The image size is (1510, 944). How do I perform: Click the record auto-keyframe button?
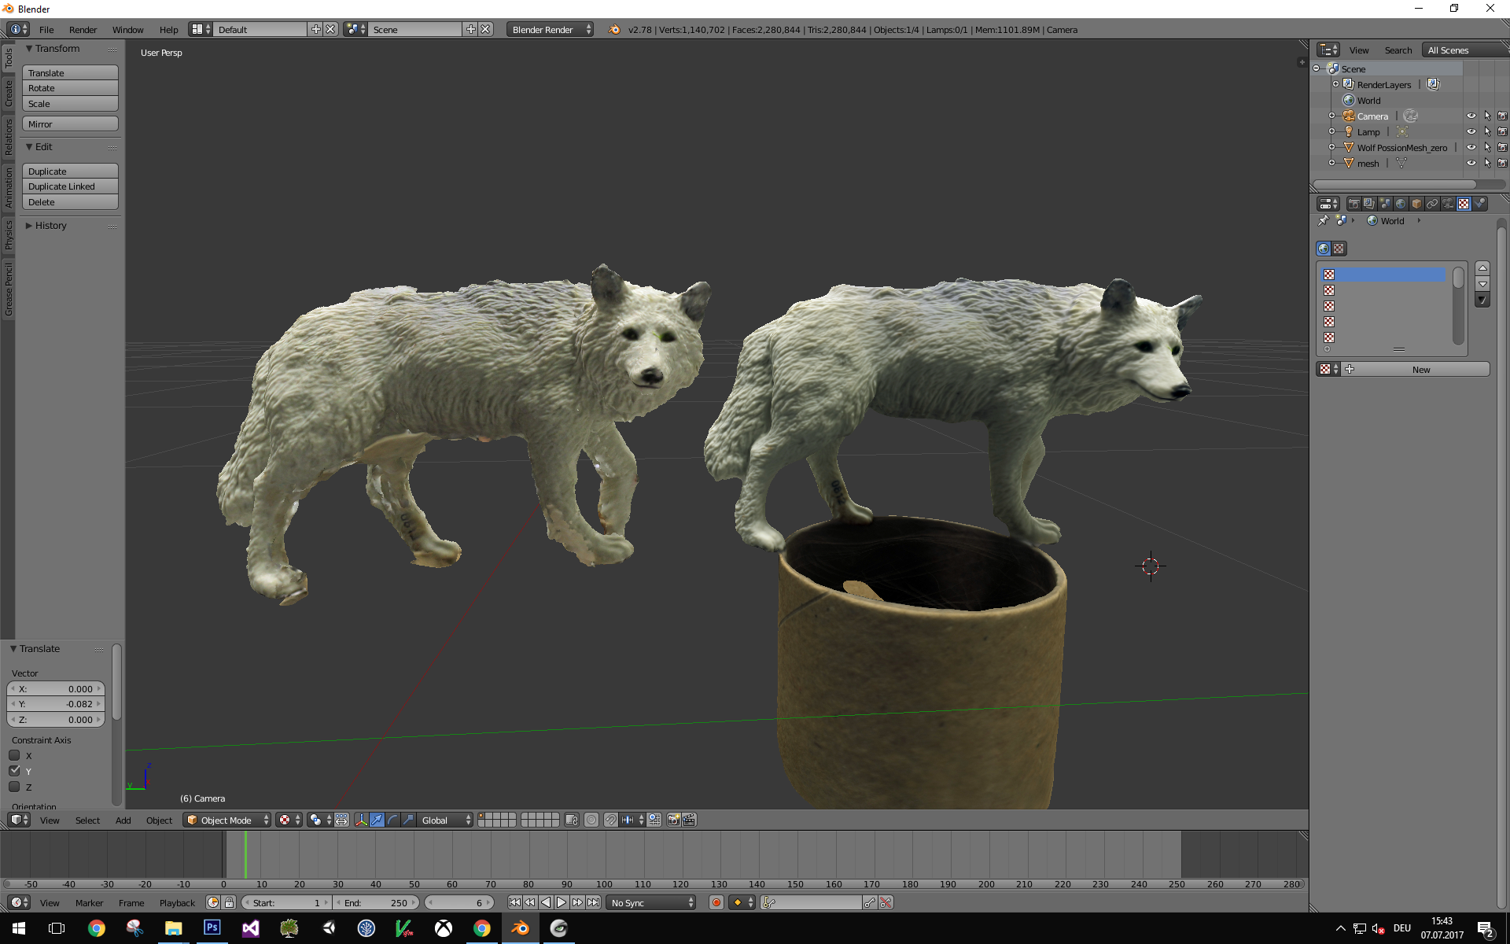[x=716, y=902]
